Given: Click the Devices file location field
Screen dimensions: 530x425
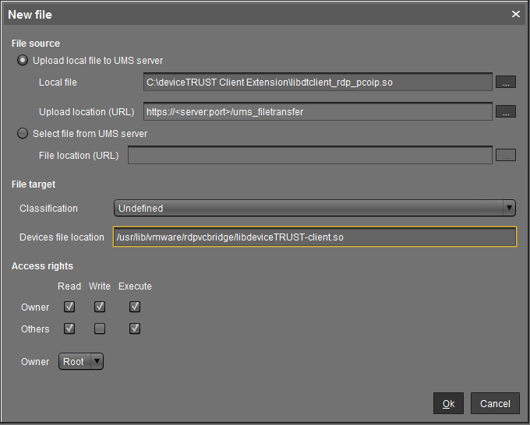Looking at the screenshot, I should click(314, 237).
